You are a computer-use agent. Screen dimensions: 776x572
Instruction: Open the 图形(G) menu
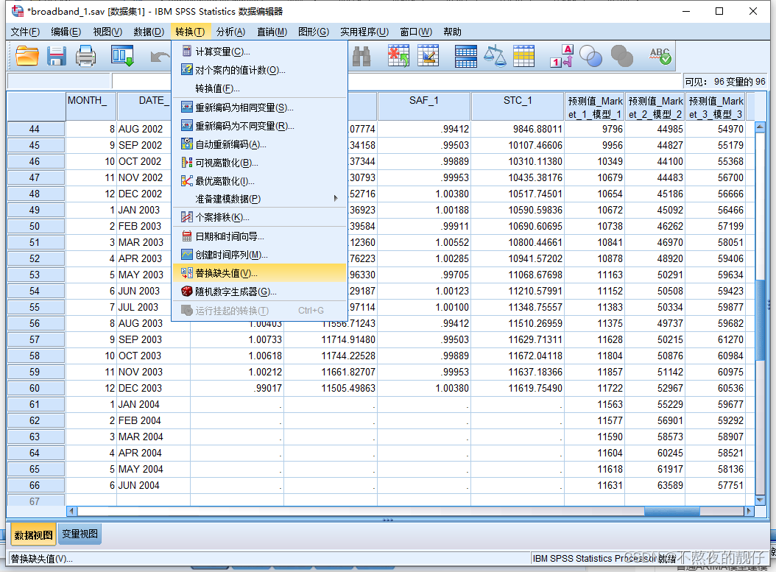click(313, 32)
